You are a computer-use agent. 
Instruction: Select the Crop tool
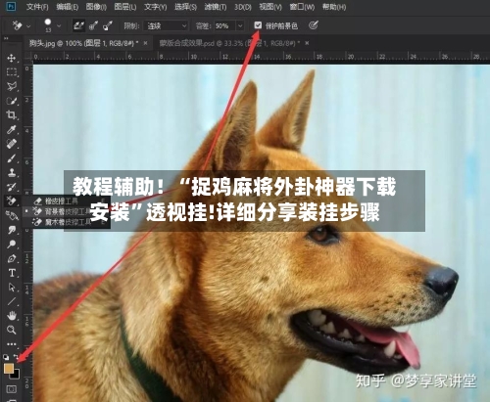[x=12, y=115]
